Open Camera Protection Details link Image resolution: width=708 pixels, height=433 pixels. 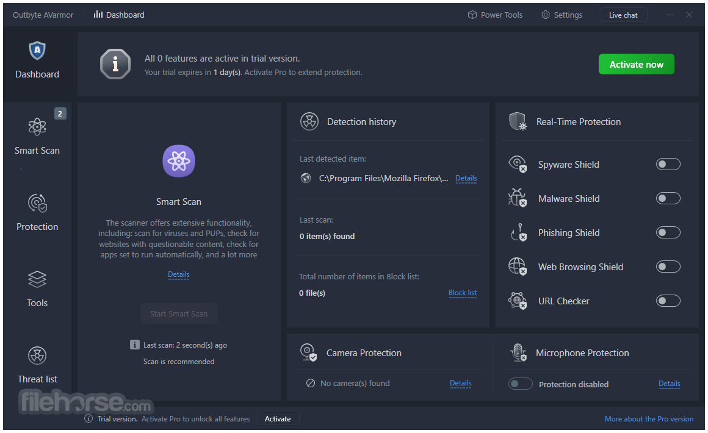point(461,384)
